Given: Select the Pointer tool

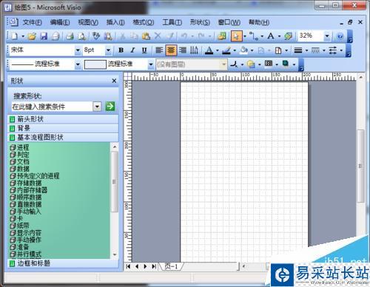Looking at the screenshot, I should pyautogui.click(x=237, y=36).
